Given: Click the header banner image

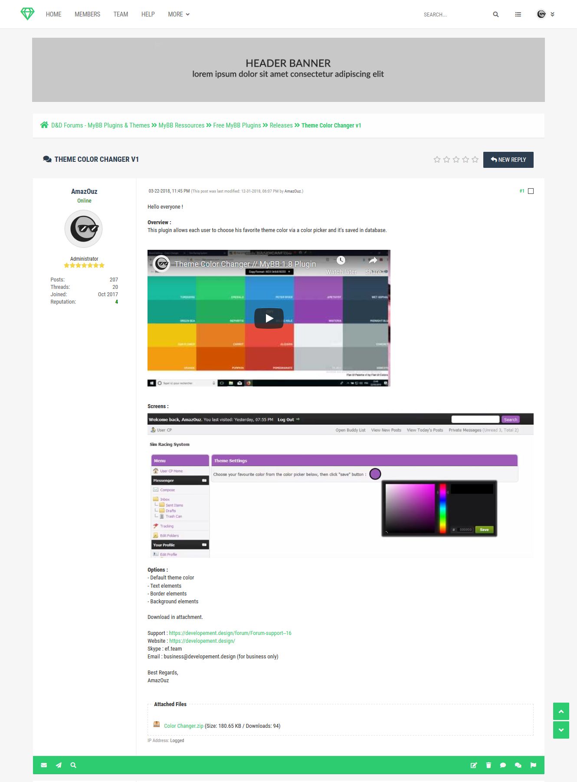Looking at the screenshot, I should (x=288, y=70).
